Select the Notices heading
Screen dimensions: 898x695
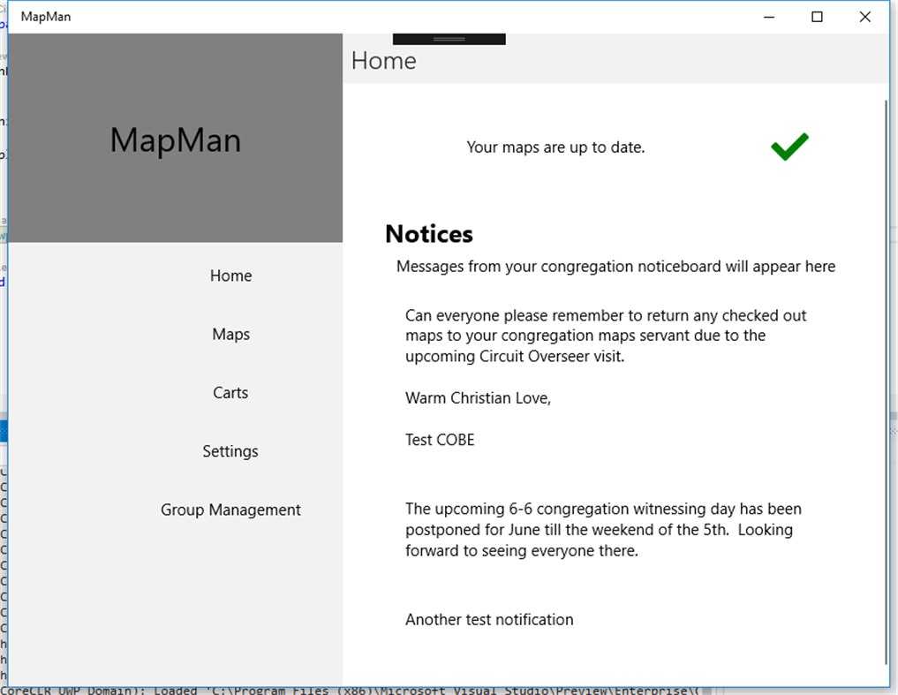[x=429, y=234]
